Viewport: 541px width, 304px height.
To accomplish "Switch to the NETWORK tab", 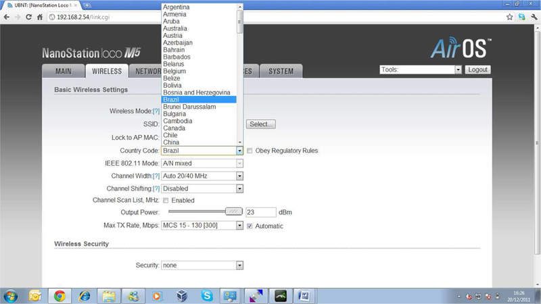I will click(145, 71).
